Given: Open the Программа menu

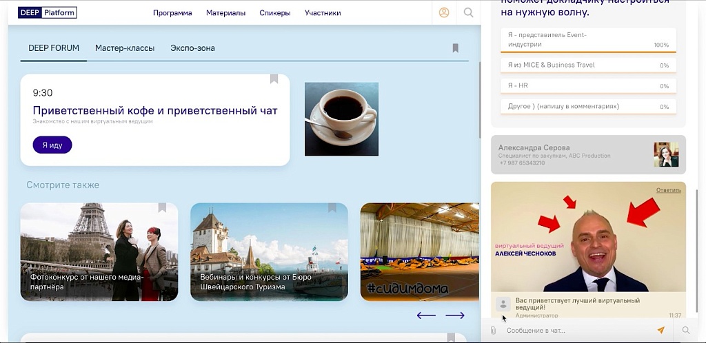Looking at the screenshot, I should tap(172, 13).
